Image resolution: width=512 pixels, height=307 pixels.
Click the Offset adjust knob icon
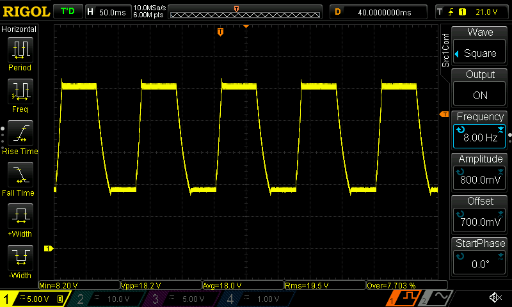pos(460,214)
